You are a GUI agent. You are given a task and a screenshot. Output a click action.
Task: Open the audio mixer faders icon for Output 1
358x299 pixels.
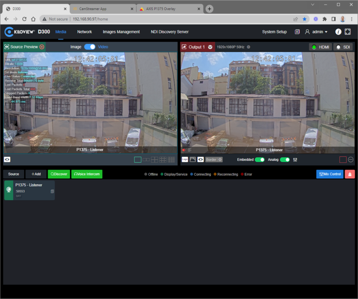295,159
